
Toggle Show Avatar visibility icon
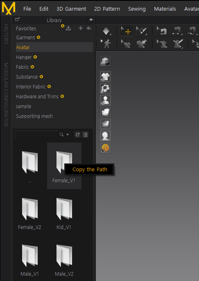point(105,100)
